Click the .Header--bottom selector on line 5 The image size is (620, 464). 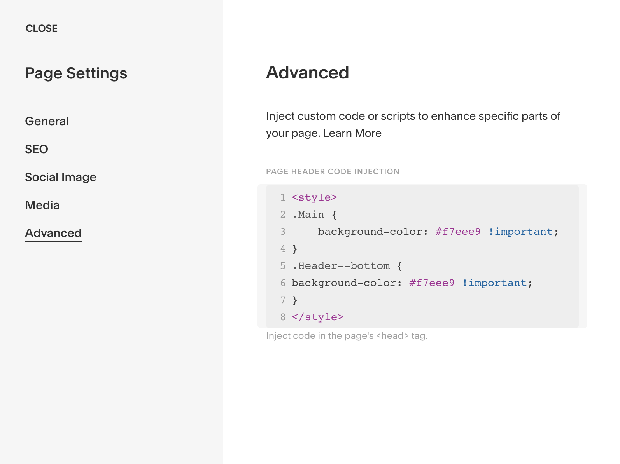(x=341, y=266)
